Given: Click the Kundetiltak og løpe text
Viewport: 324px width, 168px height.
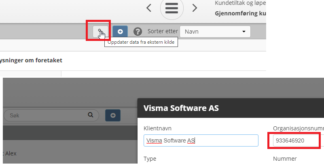Looking at the screenshot, I should (240, 3).
